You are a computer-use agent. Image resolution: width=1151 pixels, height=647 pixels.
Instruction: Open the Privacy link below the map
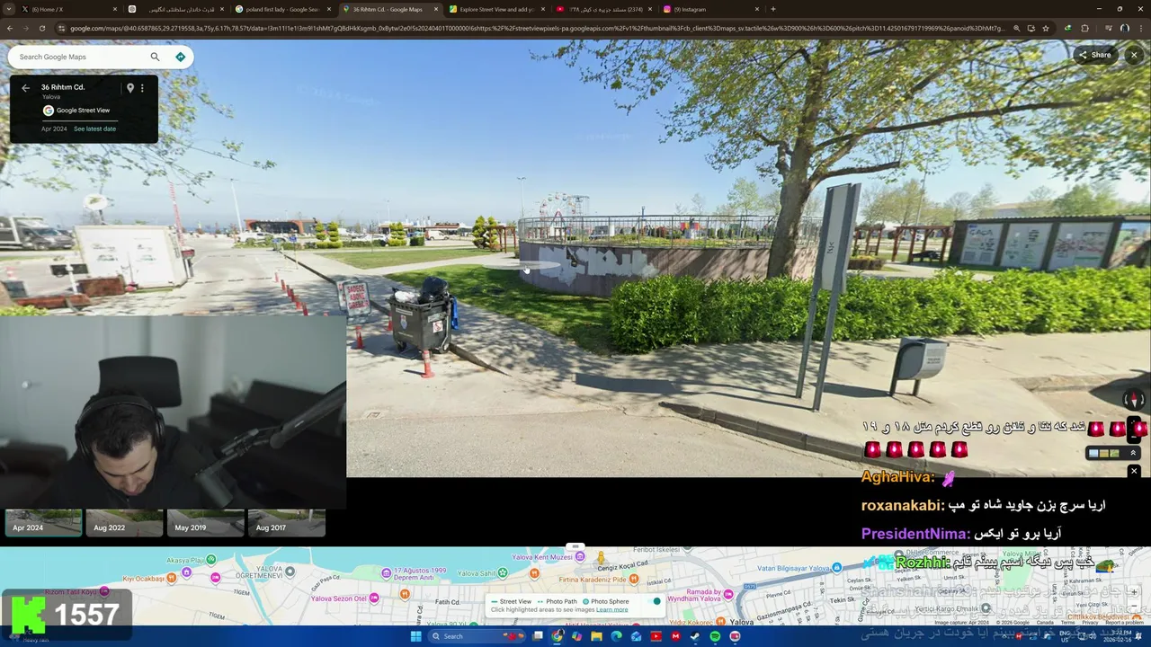pyautogui.click(x=1090, y=622)
